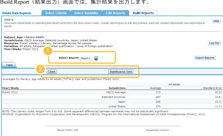223x136 pixels.
Task: Click the average value 270
Action: coord(158,106)
